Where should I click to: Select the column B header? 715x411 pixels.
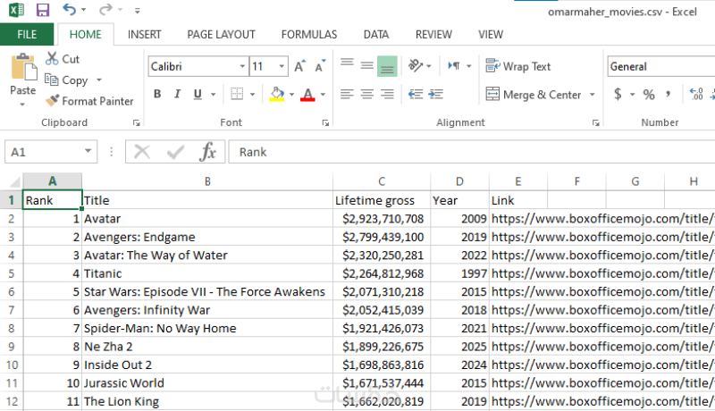click(x=207, y=181)
